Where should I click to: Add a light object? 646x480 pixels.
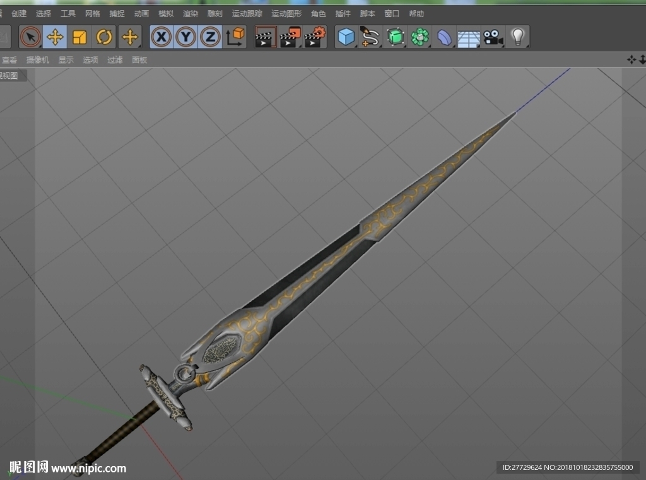(x=517, y=37)
